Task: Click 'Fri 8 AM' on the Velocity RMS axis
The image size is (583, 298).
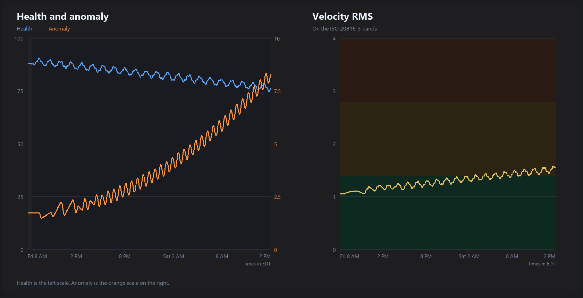Action: [x=350, y=256]
